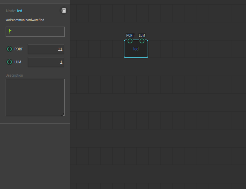This screenshot has height=189, width=246.
Task: Click the PORT pin circle in inspector
Action: coord(9,49)
